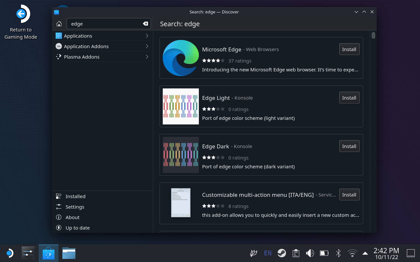Install Microsoft Edge

pyautogui.click(x=349, y=49)
